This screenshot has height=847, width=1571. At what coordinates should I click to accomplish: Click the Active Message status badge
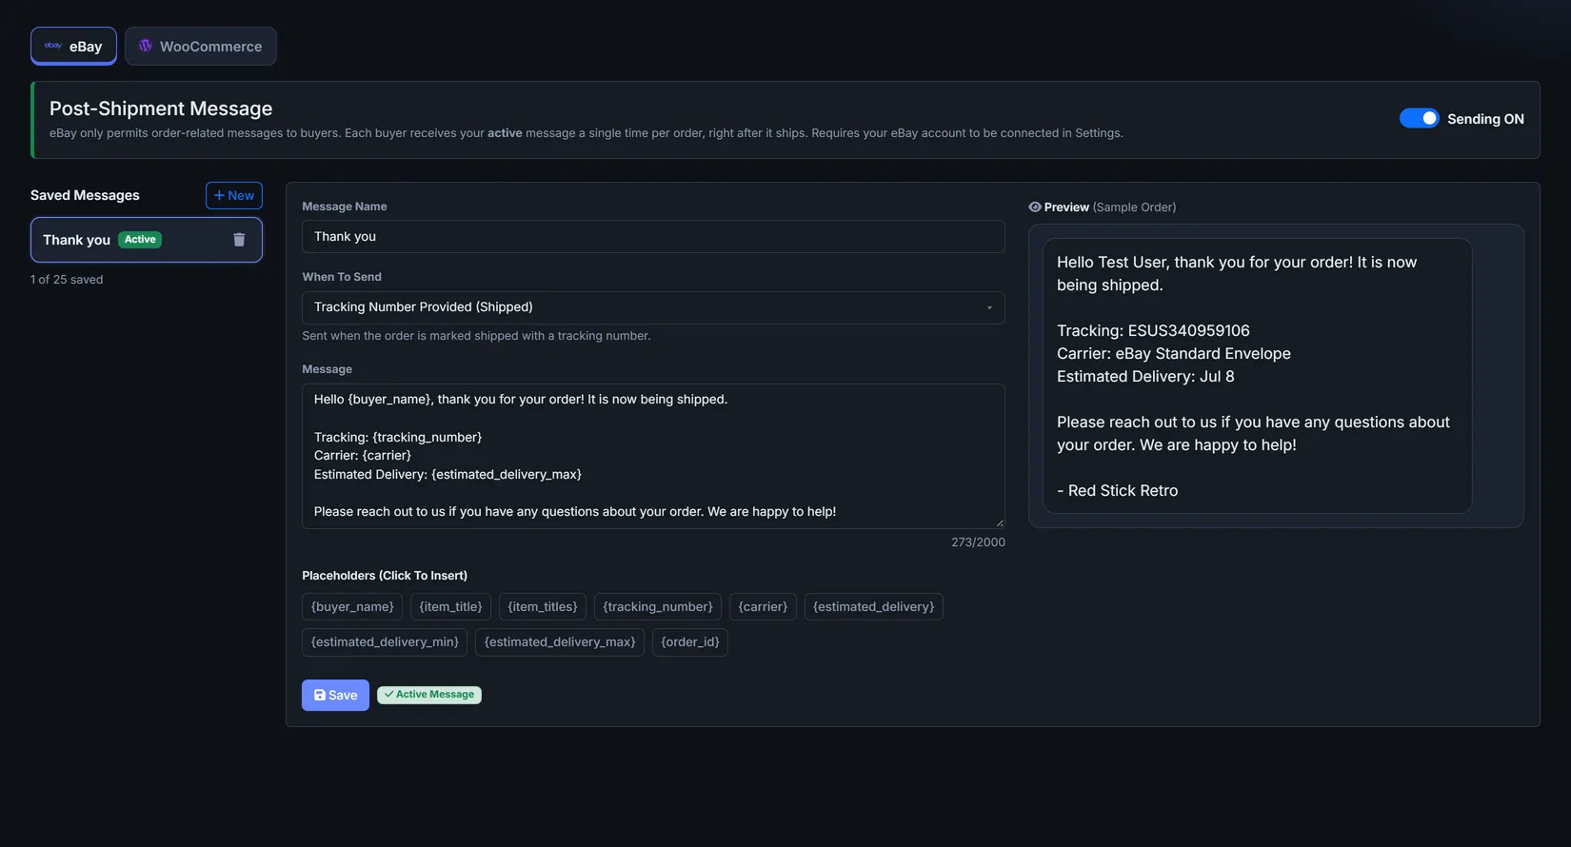429,695
